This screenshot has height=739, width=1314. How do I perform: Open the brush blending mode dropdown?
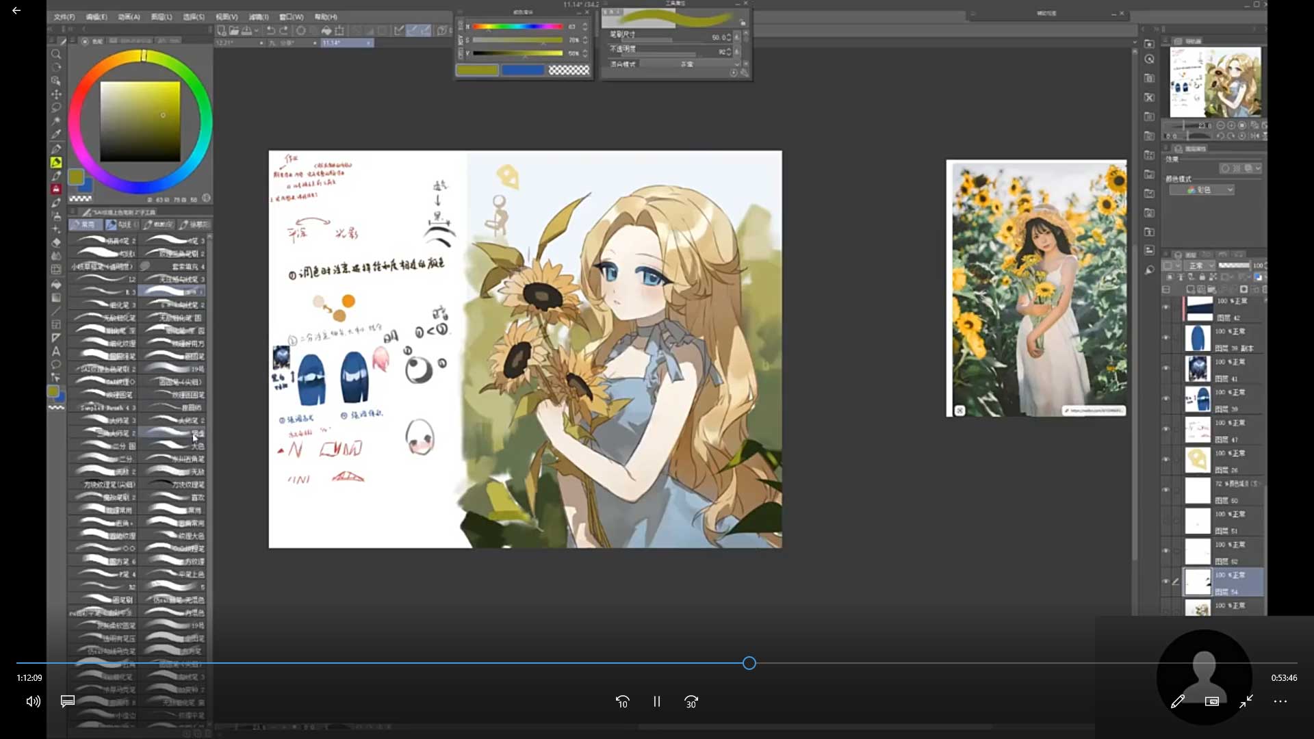[688, 64]
